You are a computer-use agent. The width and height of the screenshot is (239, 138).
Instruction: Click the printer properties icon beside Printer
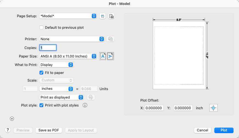(x=110, y=39)
